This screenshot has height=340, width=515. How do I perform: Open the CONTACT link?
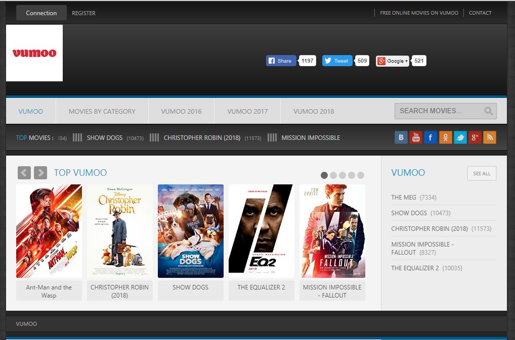(480, 13)
